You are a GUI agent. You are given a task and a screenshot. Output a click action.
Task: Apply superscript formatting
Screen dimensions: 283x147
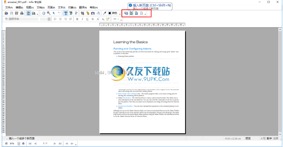[x=98, y=19]
